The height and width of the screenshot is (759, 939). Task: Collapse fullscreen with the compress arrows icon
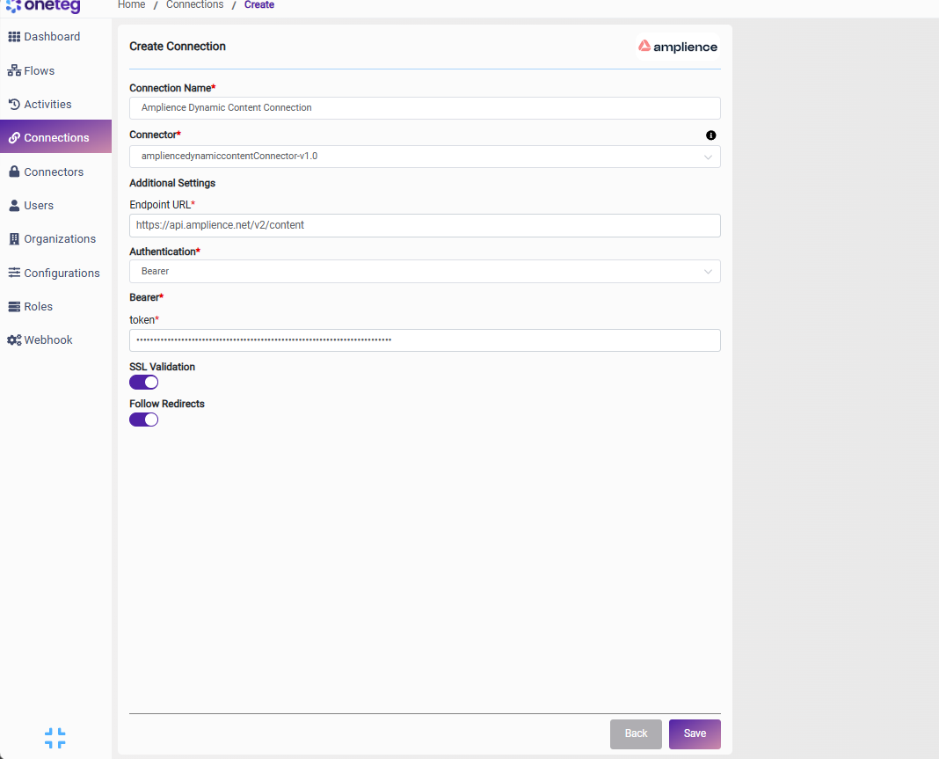(x=55, y=738)
